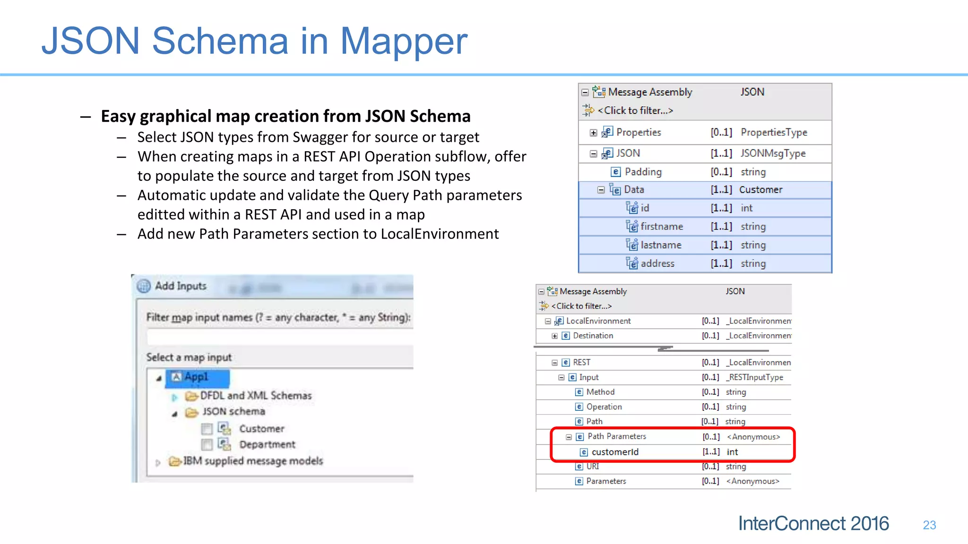Screen dimensions: 968x544
Task: Click the customerId element icon
Action: pos(584,452)
